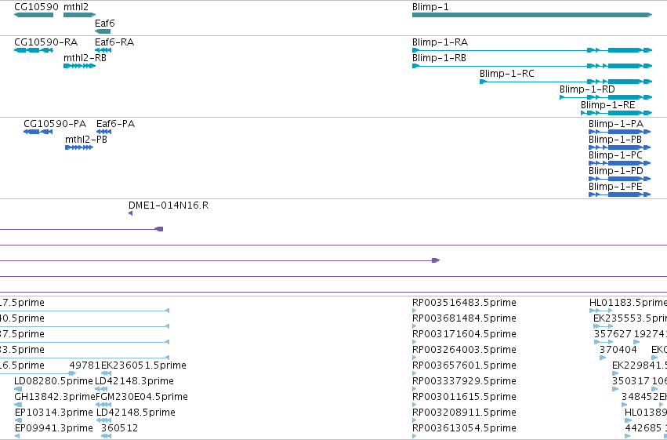The width and height of the screenshot is (667, 440).
Task: Select EST labeled 370404
Action: (618, 350)
